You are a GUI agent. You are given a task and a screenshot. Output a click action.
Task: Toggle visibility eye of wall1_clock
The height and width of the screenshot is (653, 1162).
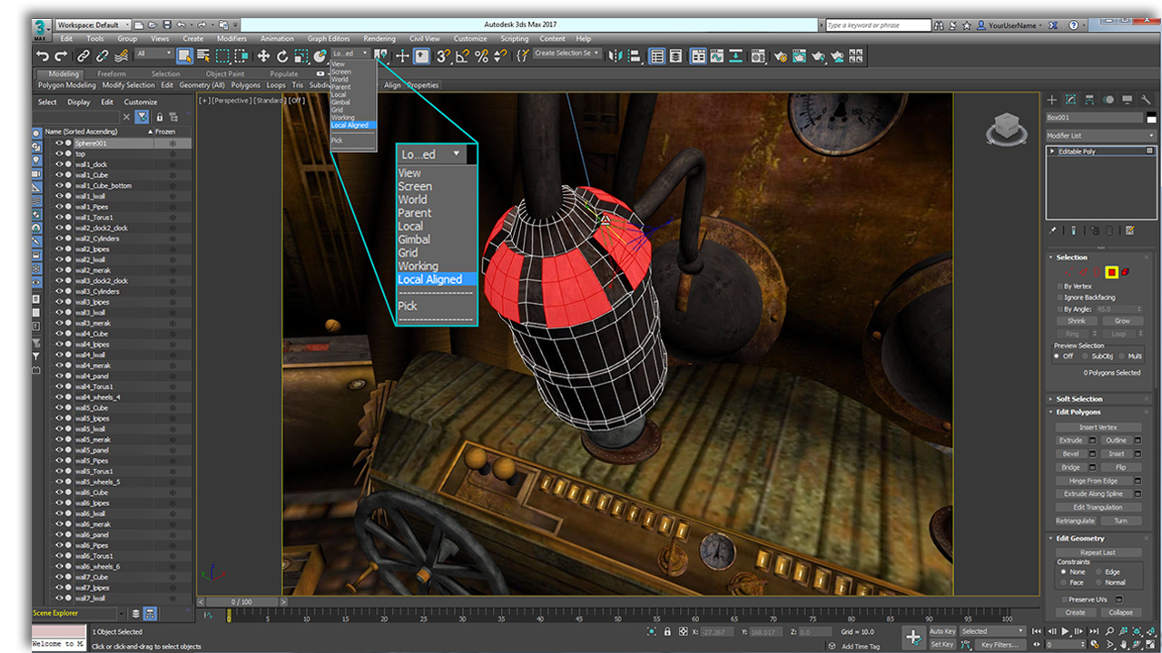[59, 164]
